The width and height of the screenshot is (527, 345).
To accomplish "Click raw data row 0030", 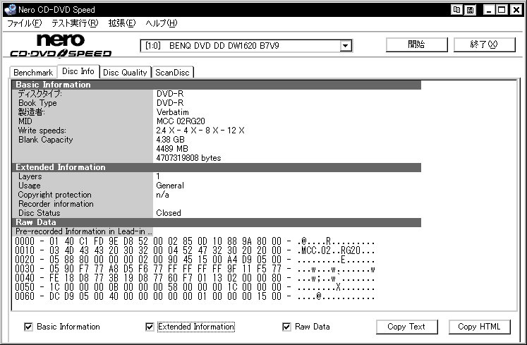I will coord(195,269).
